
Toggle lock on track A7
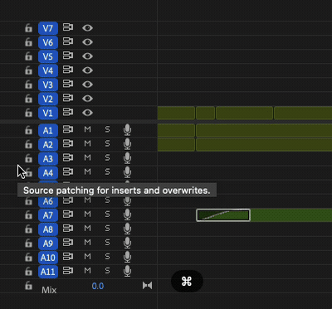[x=28, y=215]
